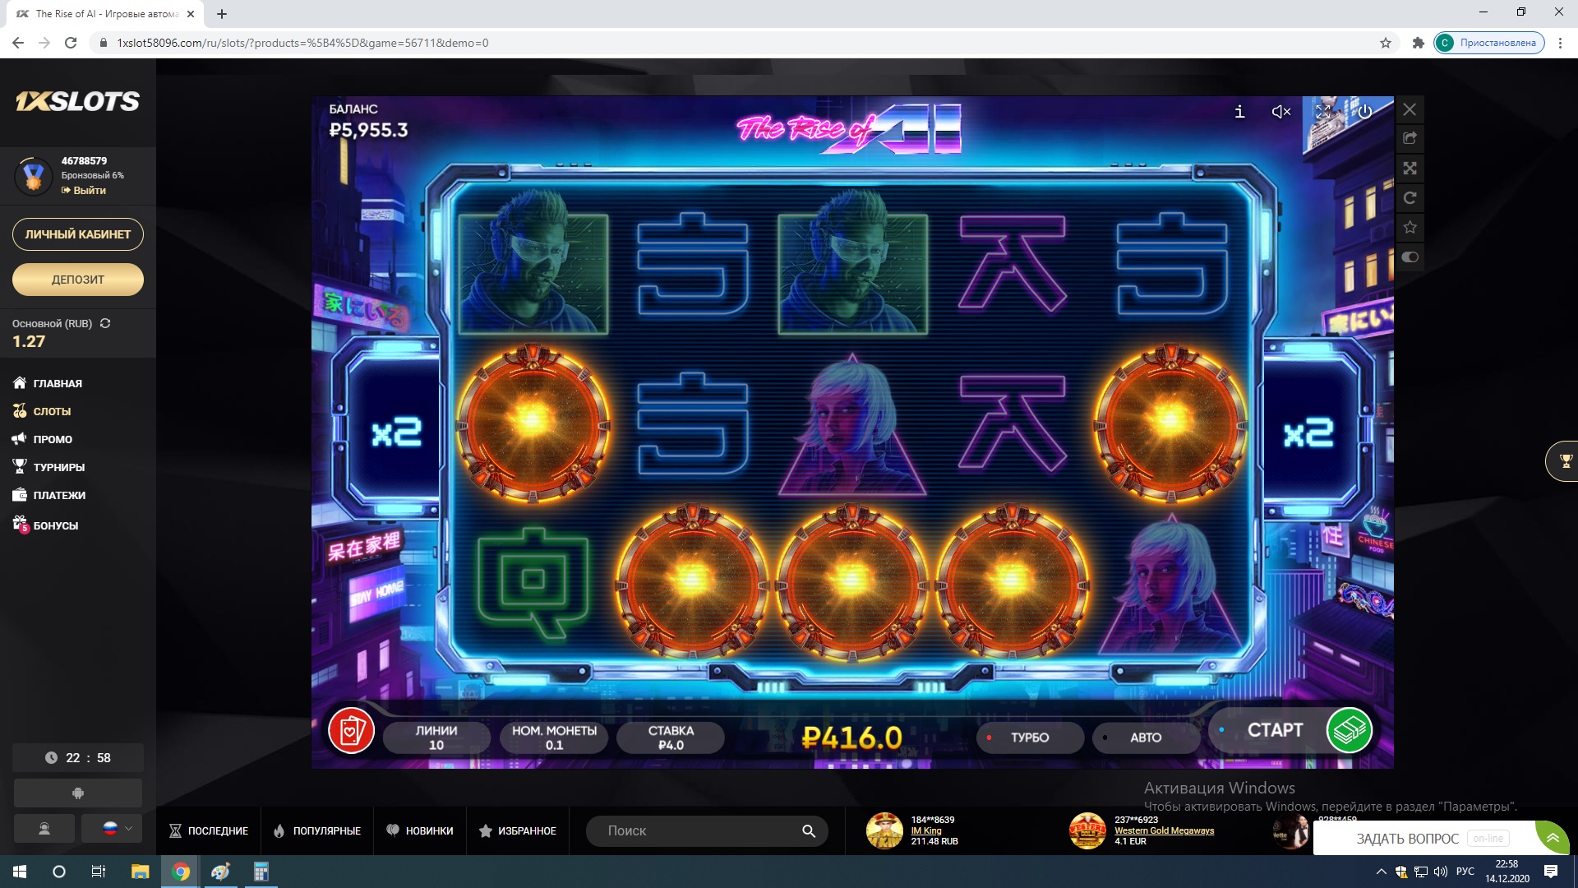Click the ДЕПОЗИТ button

pos(78,280)
